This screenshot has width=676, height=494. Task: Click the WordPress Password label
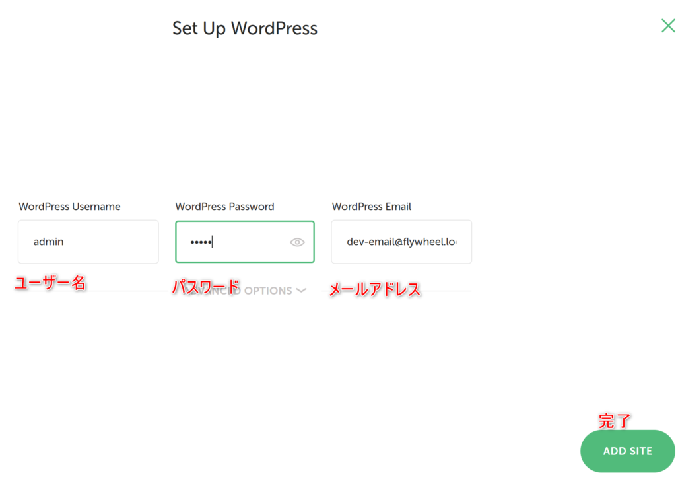[224, 207]
